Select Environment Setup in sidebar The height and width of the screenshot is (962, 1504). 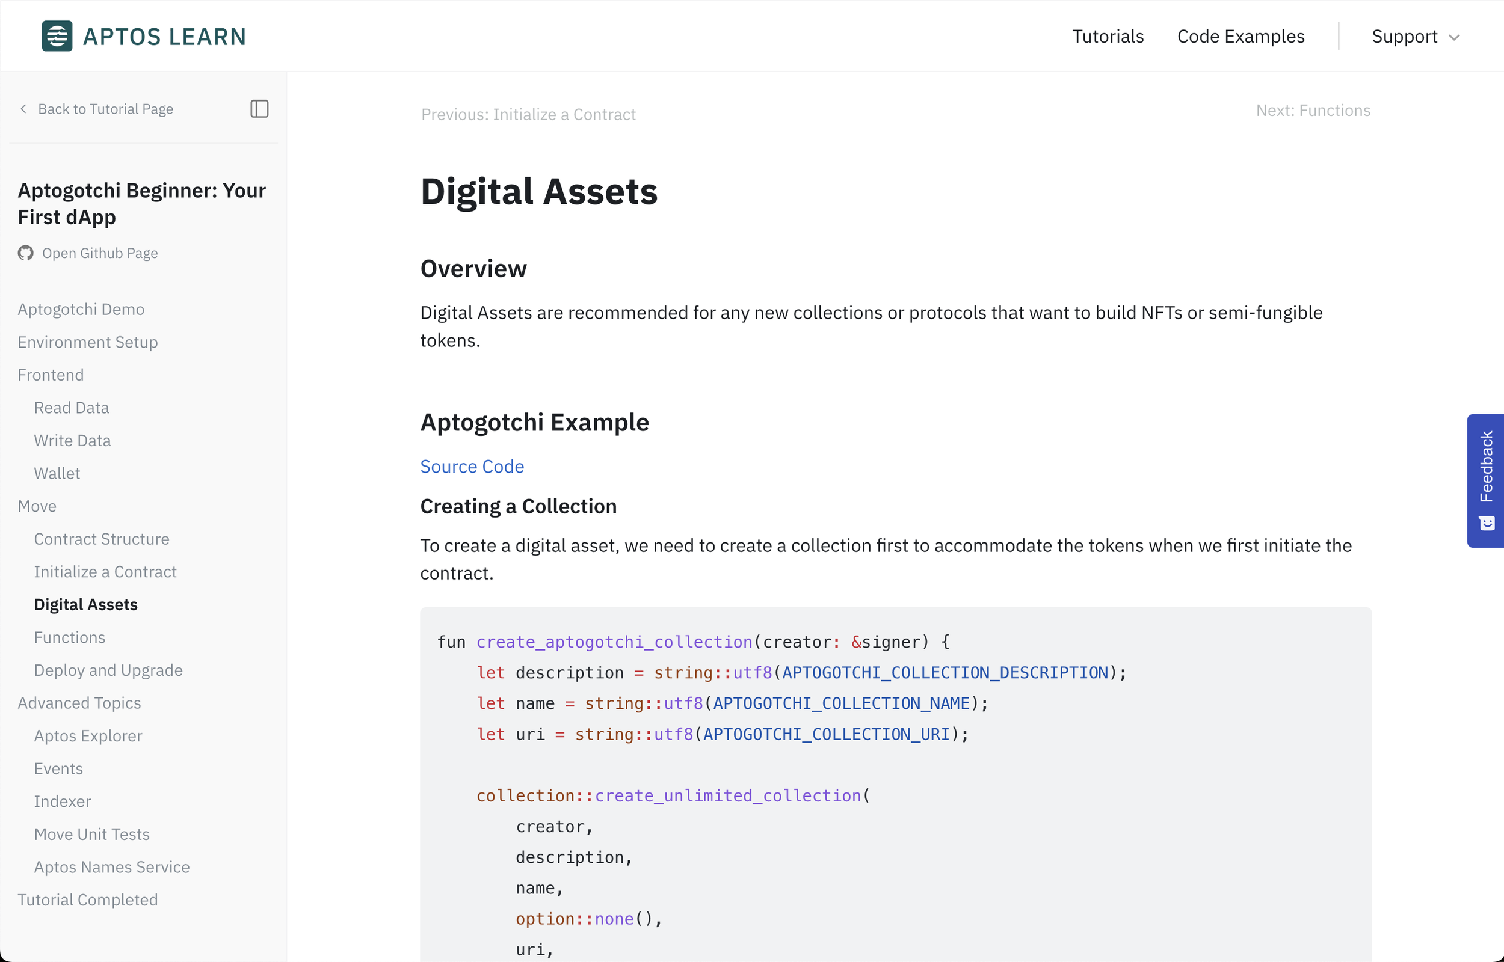[87, 342]
